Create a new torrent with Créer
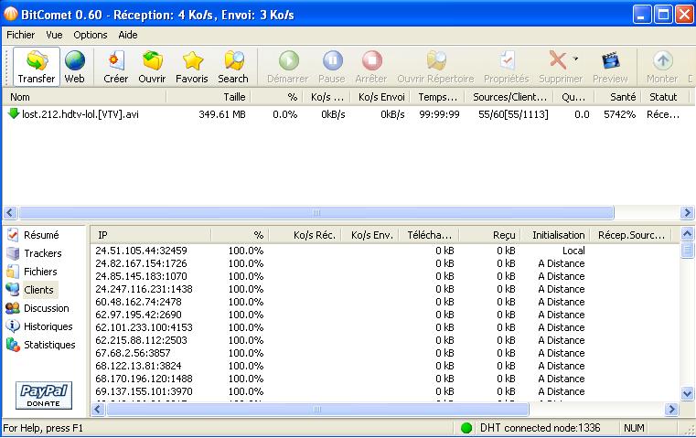The image size is (696, 438). pos(116,67)
